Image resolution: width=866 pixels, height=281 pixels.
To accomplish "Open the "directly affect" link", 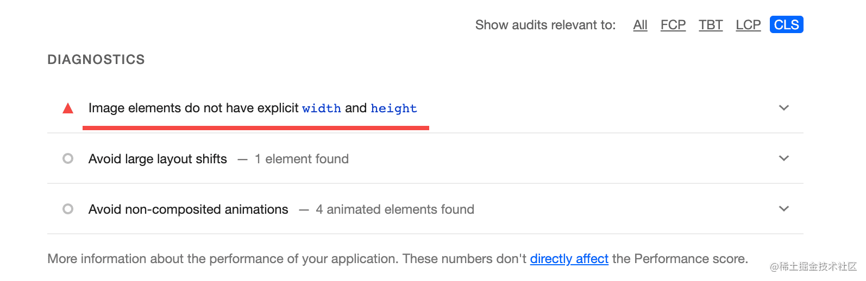I will 569,259.
